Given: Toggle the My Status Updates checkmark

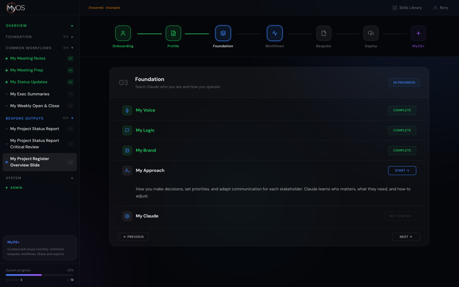Looking at the screenshot, I should click(x=71, y=82).
